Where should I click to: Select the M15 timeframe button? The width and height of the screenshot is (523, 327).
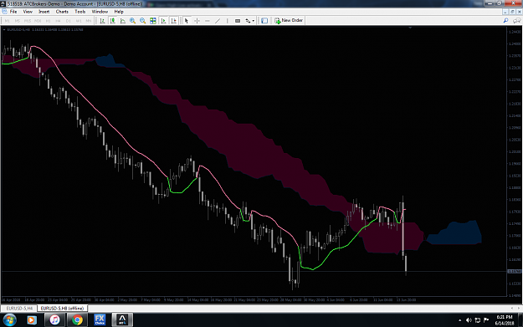pos(28,21)
